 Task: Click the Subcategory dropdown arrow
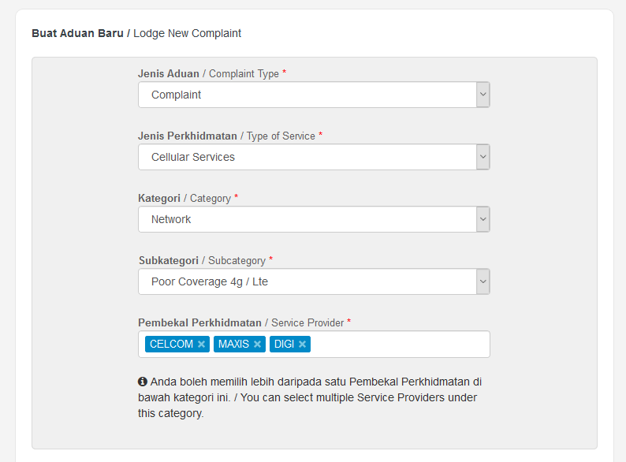point(483,281)
